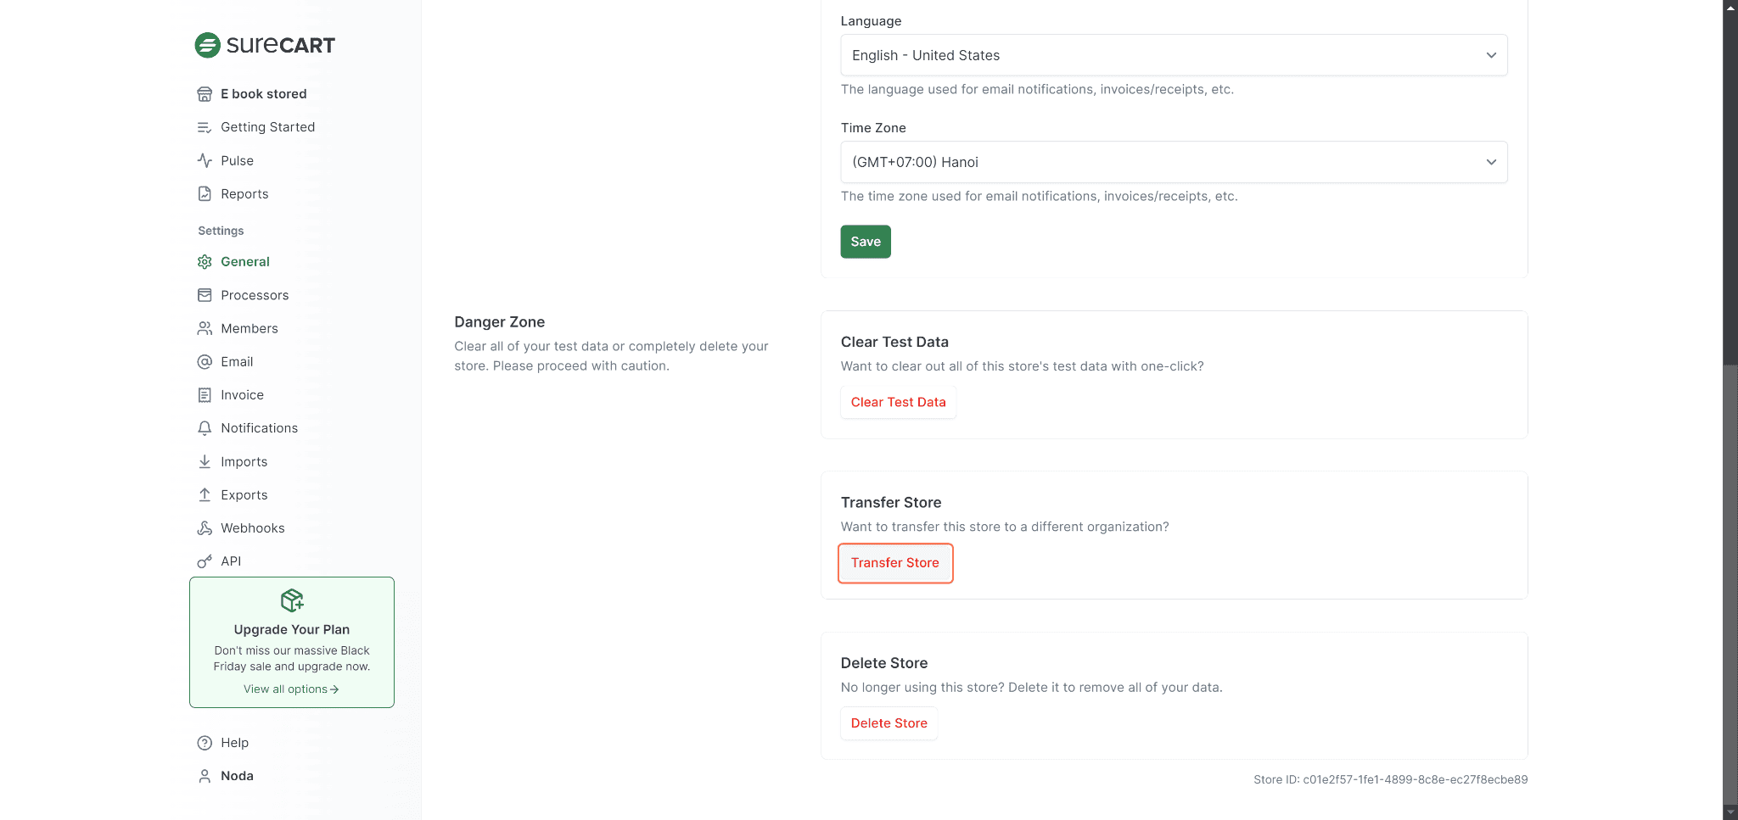This screenshot has width=1738, height=820.
Task: Click the Reports chart document icon
Action: click(205, 194)
